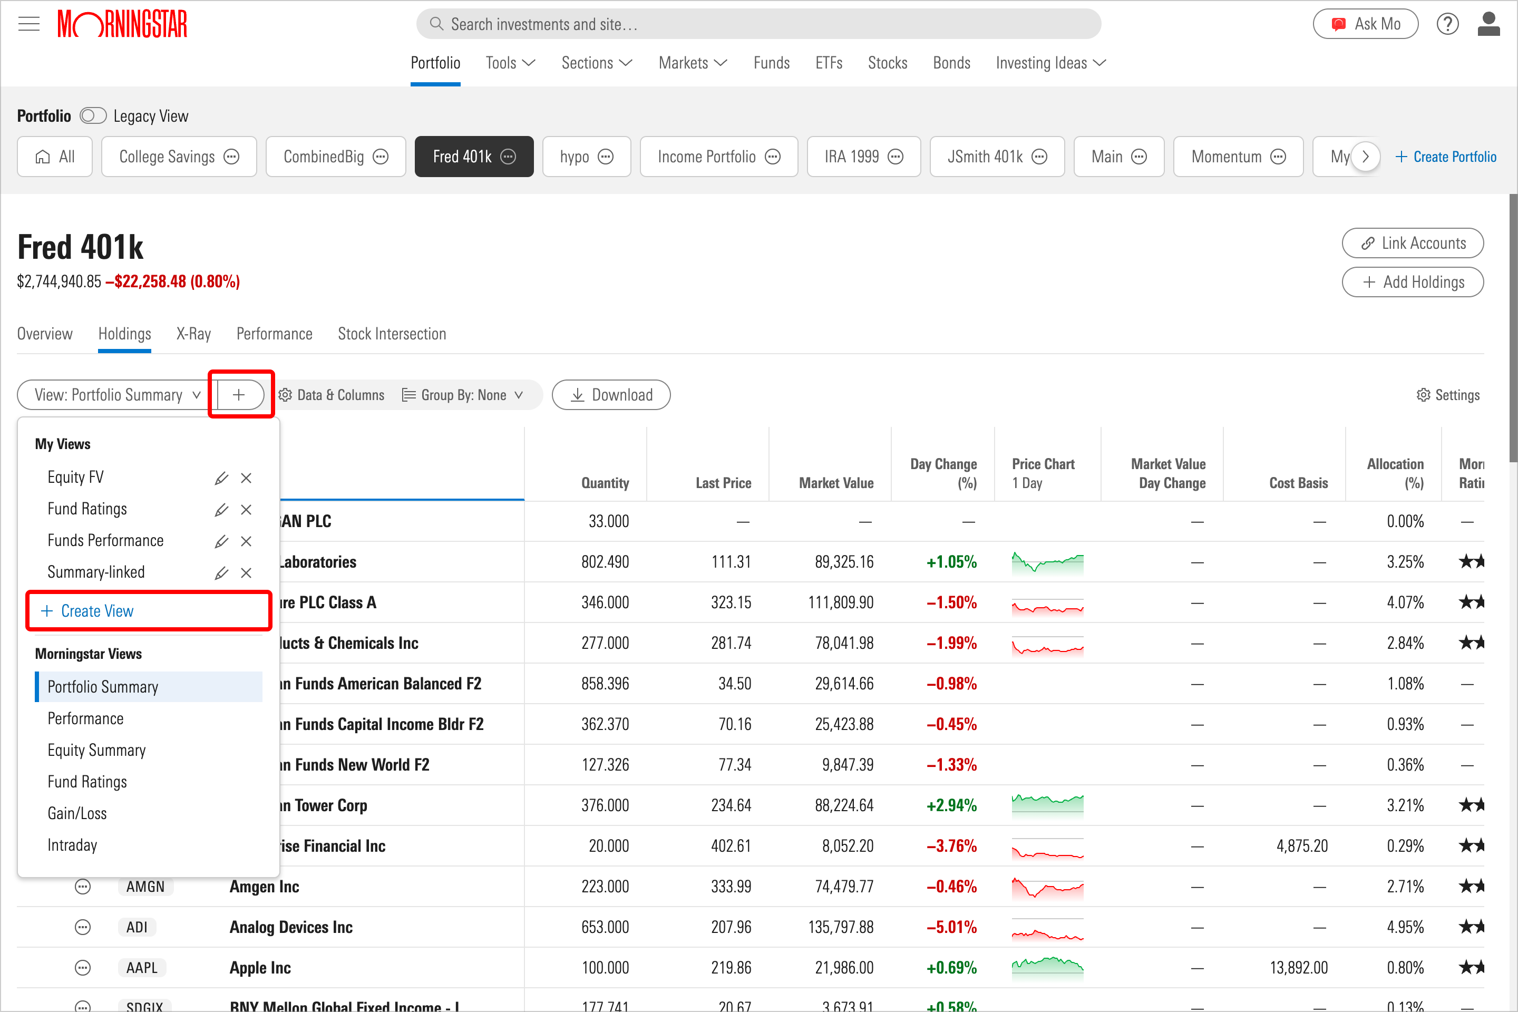Select the All portfolios tab

55,157
